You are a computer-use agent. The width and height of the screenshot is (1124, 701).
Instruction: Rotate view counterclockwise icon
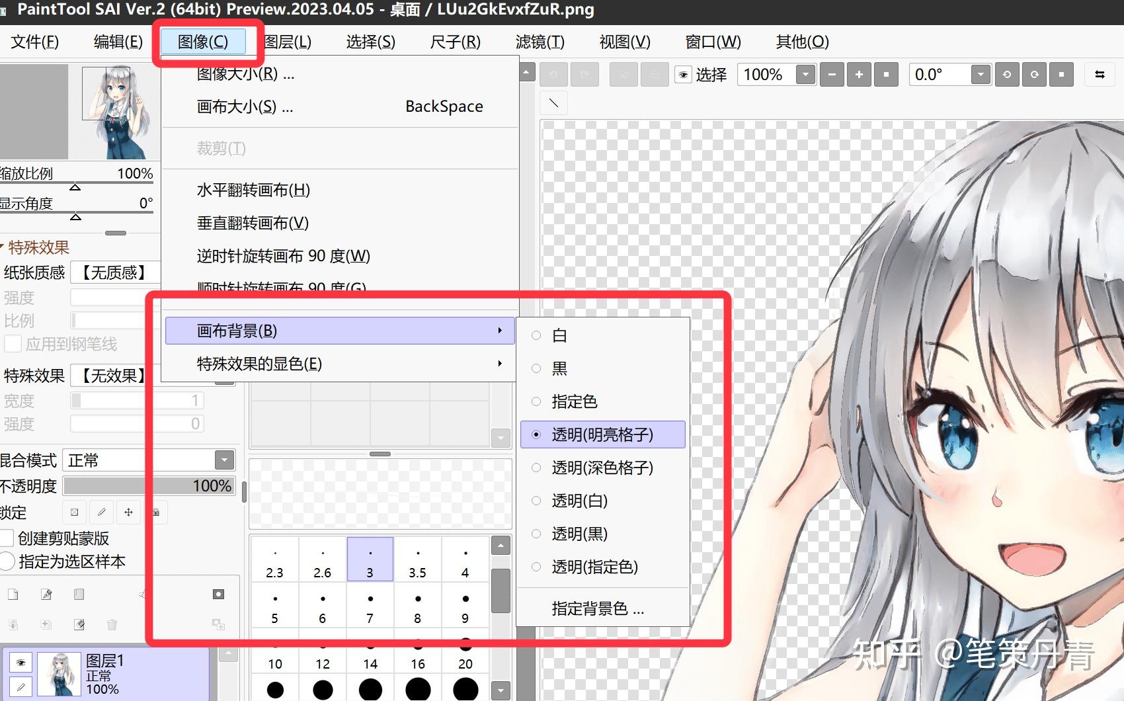coord(1007,75)
